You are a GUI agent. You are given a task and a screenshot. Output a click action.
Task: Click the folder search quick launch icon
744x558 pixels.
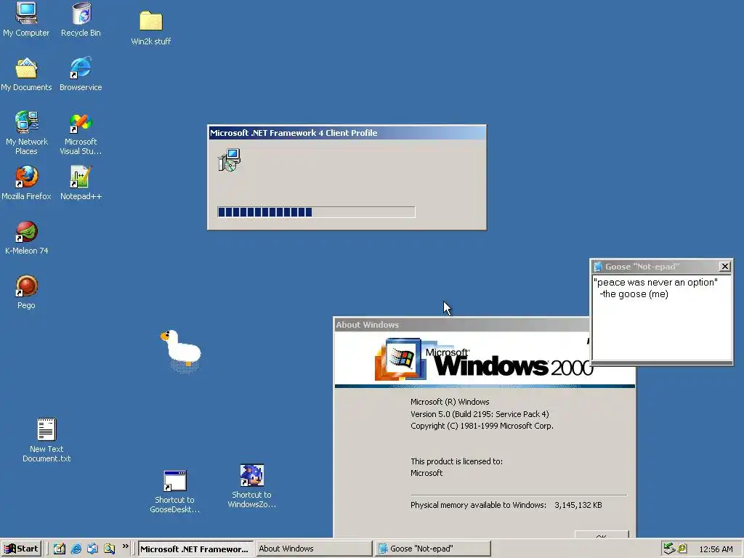[x=109, y=549]
